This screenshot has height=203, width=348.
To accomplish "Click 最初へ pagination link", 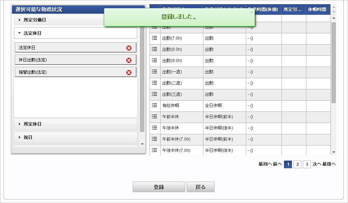I will (265, 164).
